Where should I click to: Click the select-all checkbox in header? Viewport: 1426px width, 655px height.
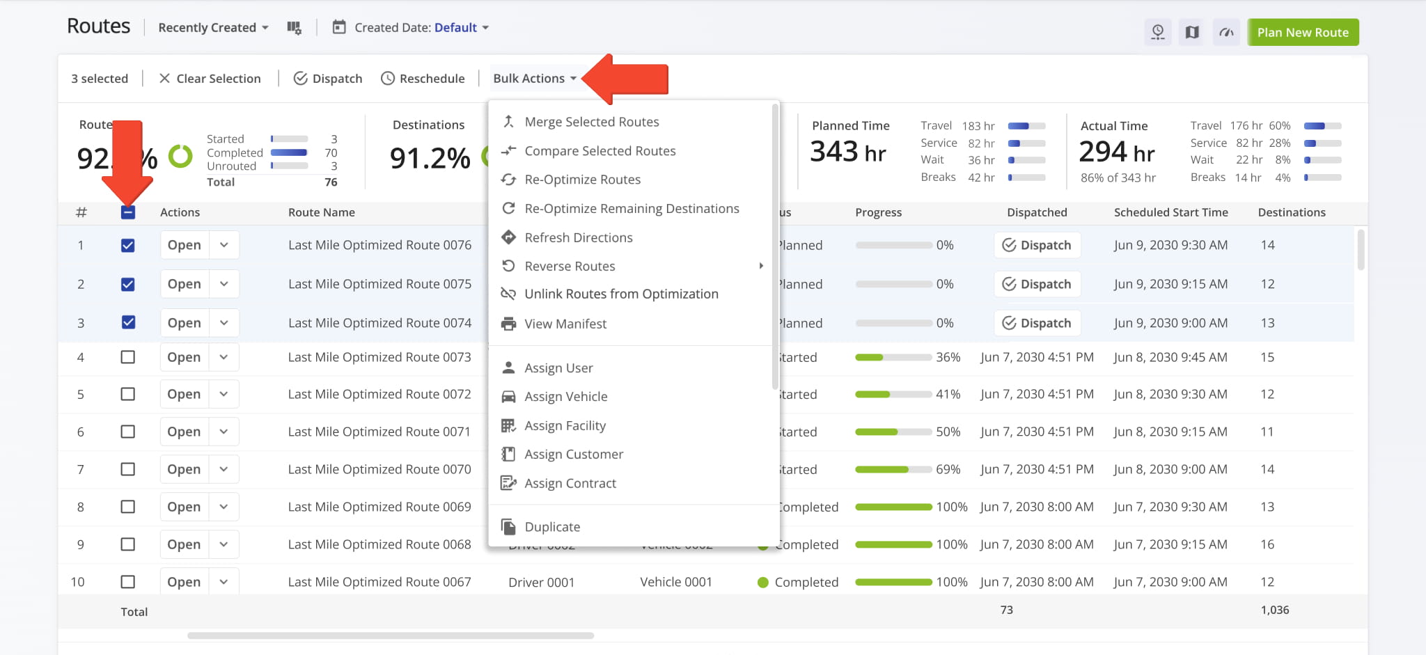[x=128, y=212]
